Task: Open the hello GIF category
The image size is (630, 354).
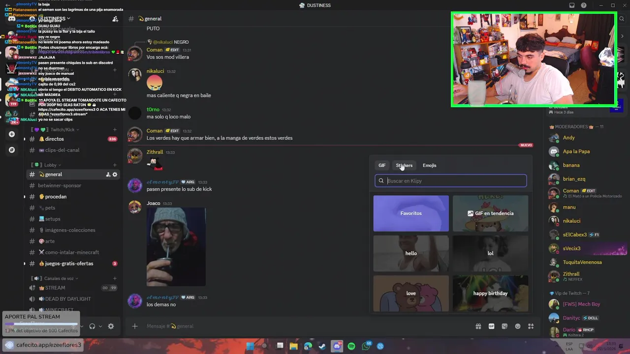Action: [411, 253]
